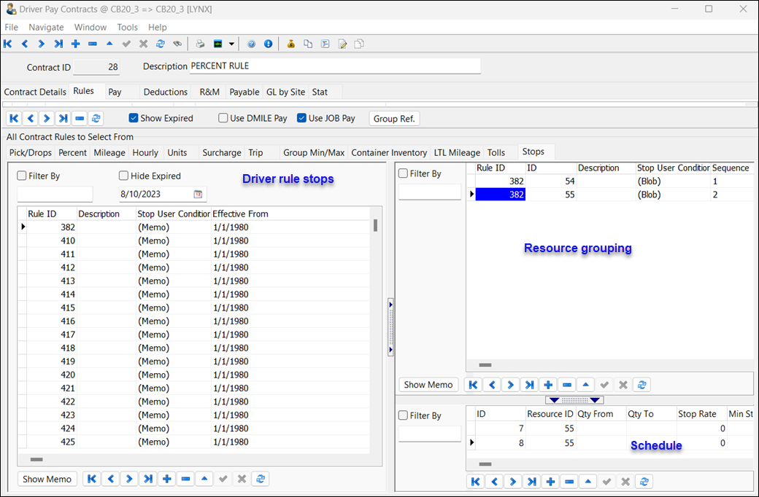This screenshot has height=497, width=759.
Task: Delete a record in the Schedule grid navigator
Action: [569, 482]
